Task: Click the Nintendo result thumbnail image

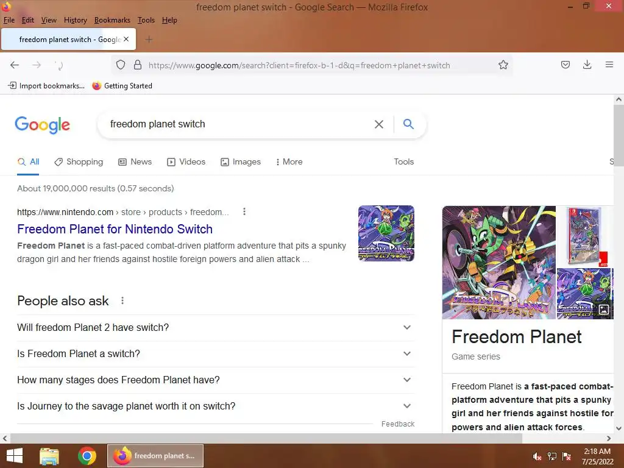Action: [386, 233]
